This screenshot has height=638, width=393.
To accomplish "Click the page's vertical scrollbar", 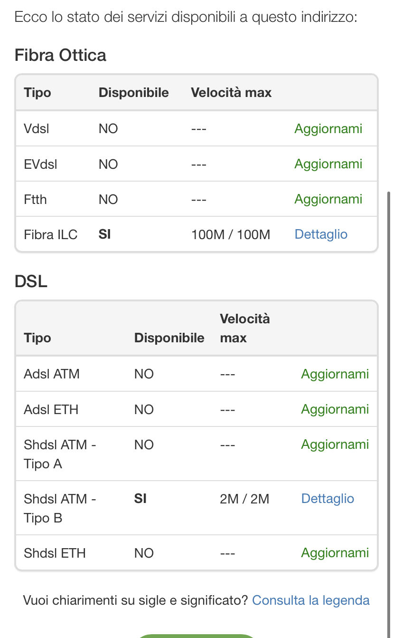I will [389, 380].
